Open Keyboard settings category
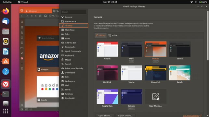 73,55
